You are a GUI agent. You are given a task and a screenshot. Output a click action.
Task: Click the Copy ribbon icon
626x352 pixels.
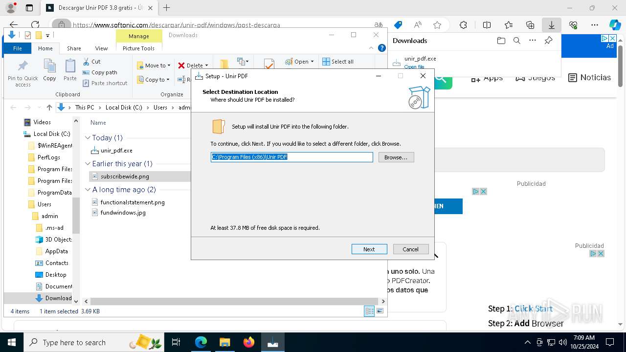point(49,70)
